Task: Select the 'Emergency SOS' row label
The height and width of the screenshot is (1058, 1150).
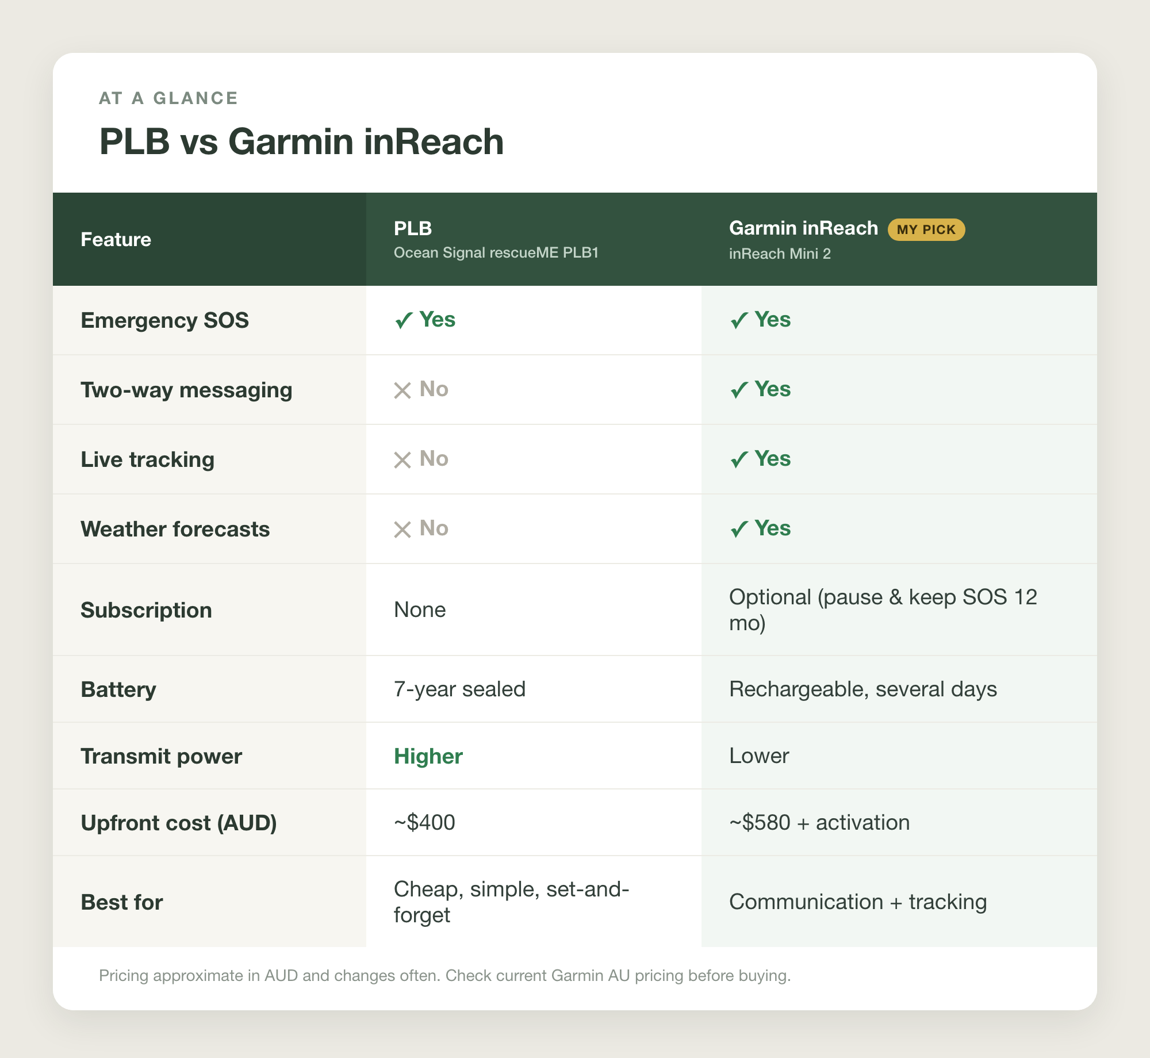Action: (x=164, y=320)
